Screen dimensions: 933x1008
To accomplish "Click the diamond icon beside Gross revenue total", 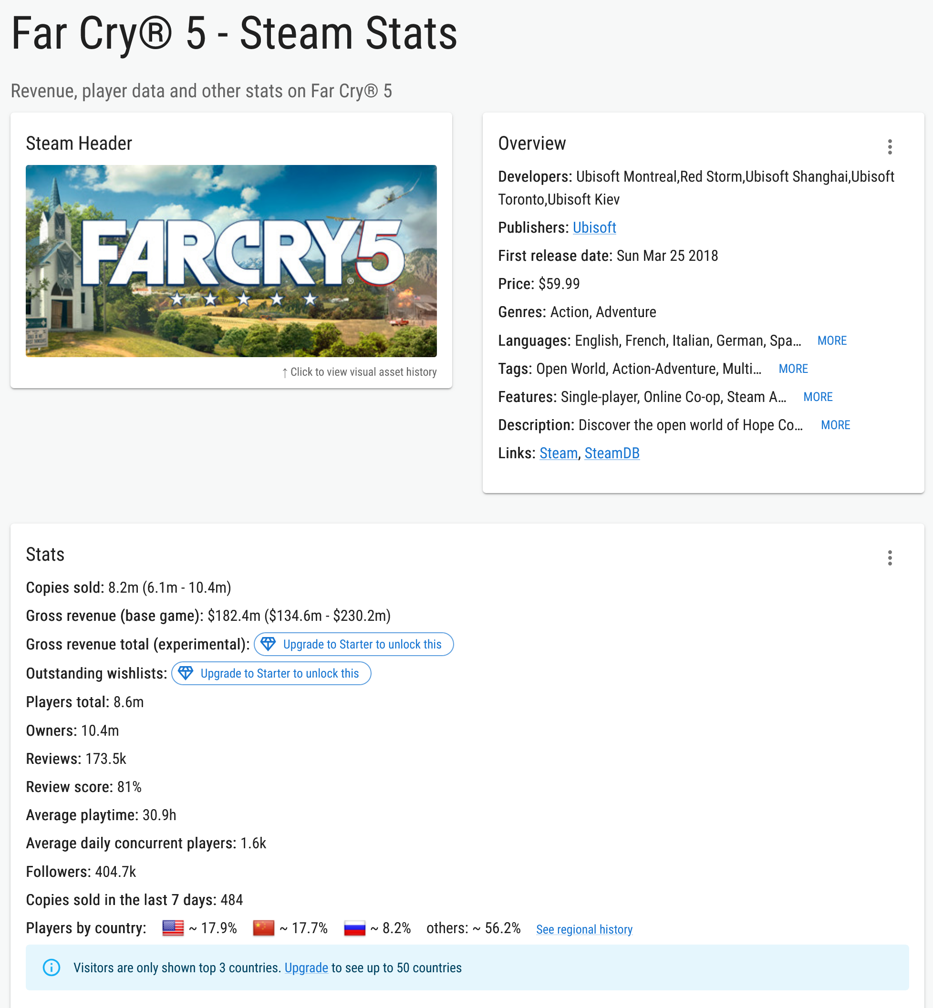I will click(x=268, y=644).
